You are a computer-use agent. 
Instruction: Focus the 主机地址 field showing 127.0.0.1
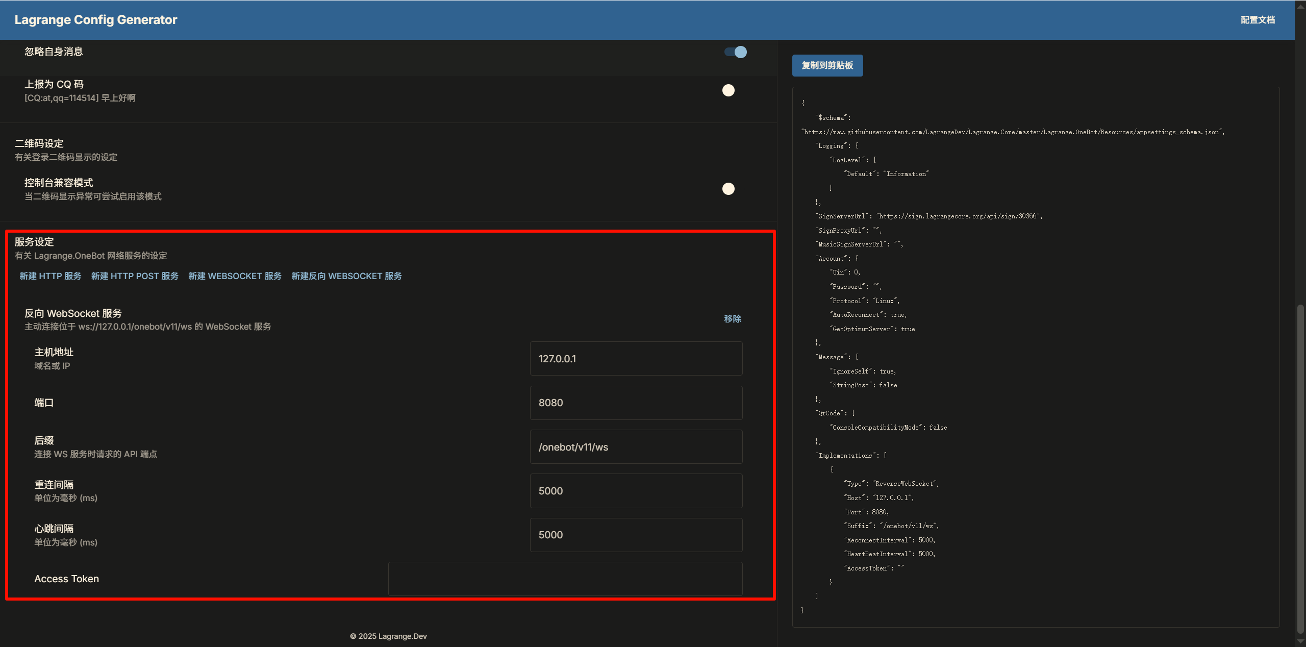[636, 359]
